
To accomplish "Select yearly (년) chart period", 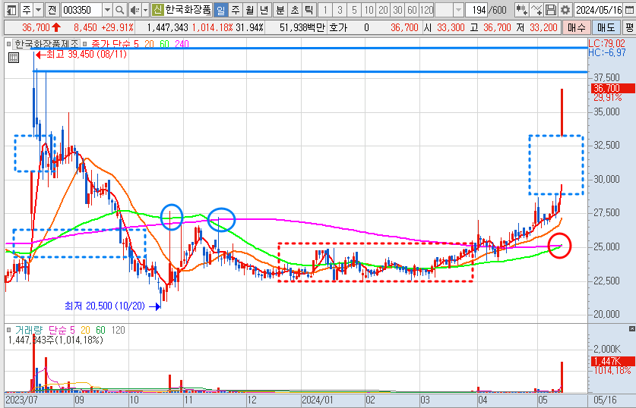I will (x=264, y=10).
